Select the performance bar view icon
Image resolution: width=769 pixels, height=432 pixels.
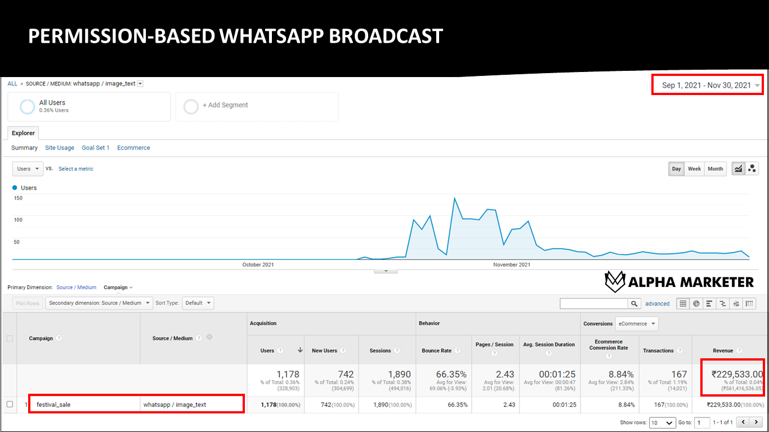click(709, 303)
